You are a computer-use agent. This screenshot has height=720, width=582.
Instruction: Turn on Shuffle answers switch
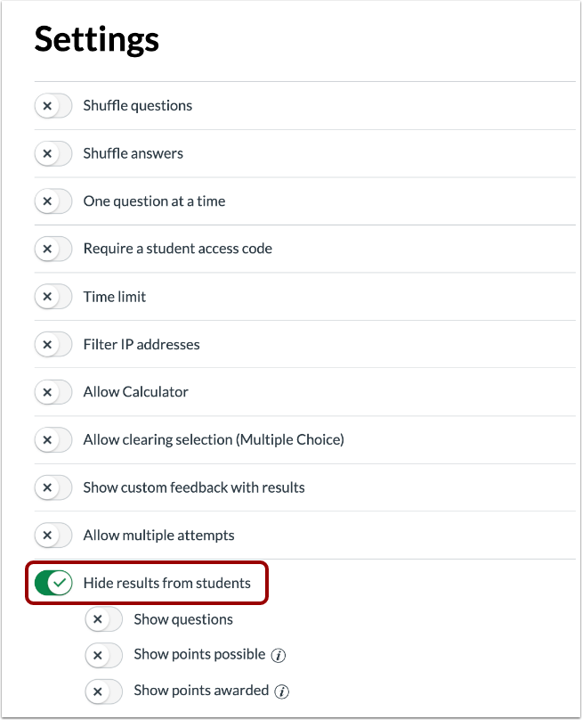coord(53,153)
